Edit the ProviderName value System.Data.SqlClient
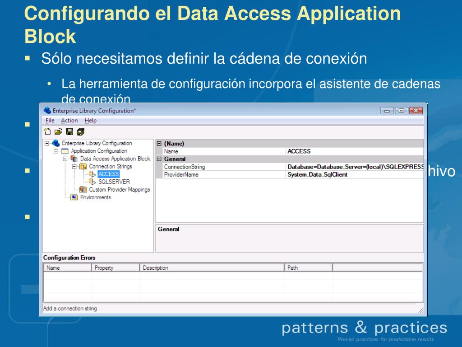Viewport: 462px width, 347px height. (x=355, y=174)
